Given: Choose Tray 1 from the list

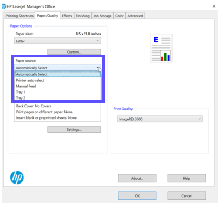Looking at the screenshot, I should 57,92.
